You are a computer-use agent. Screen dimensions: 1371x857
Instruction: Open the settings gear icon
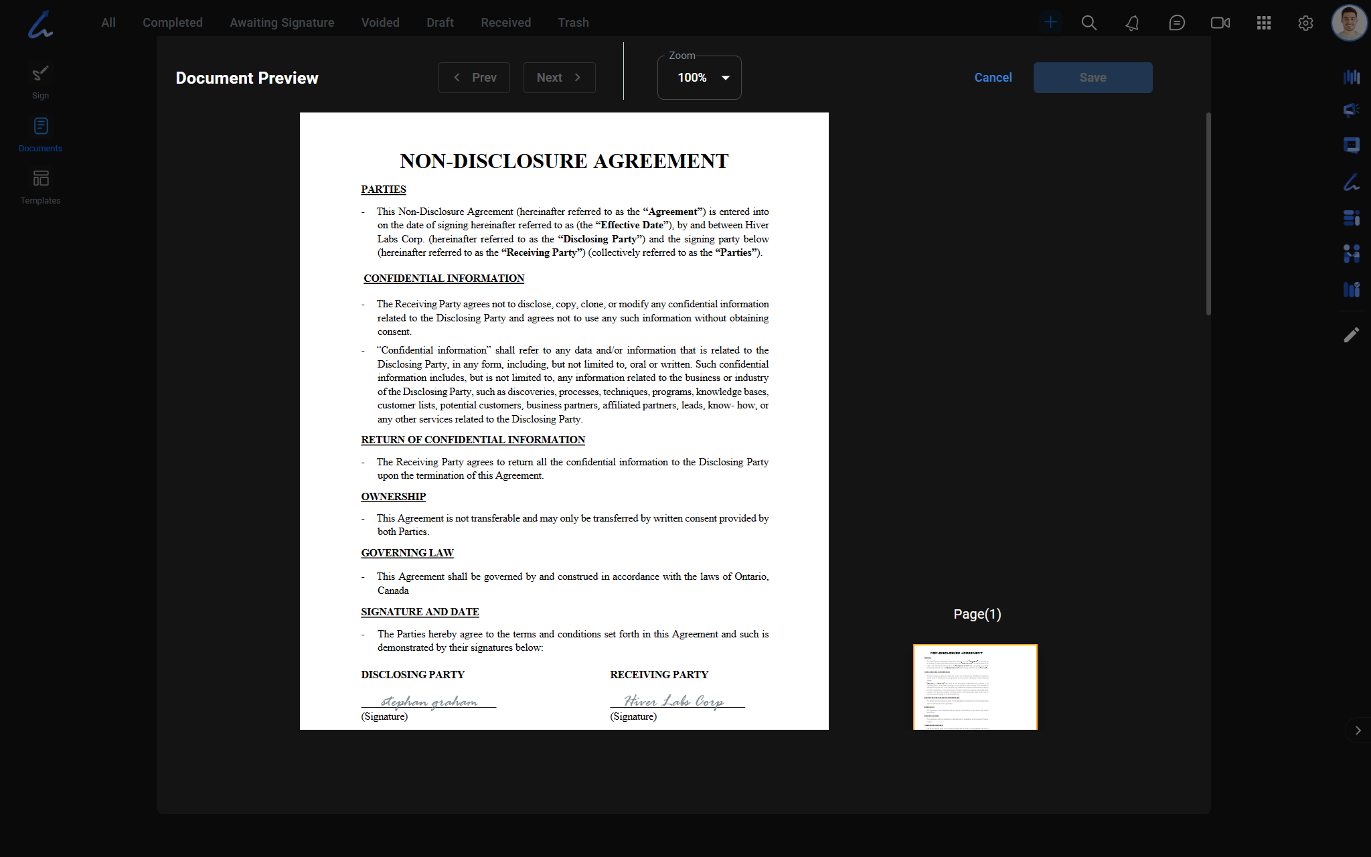tap(1305, 23)
